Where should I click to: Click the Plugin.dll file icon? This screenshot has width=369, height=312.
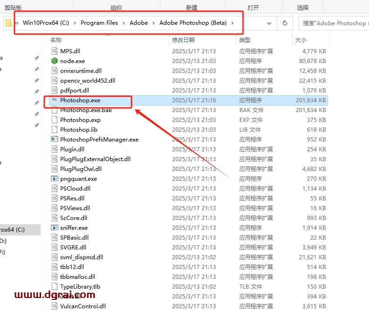coord(55,149)
